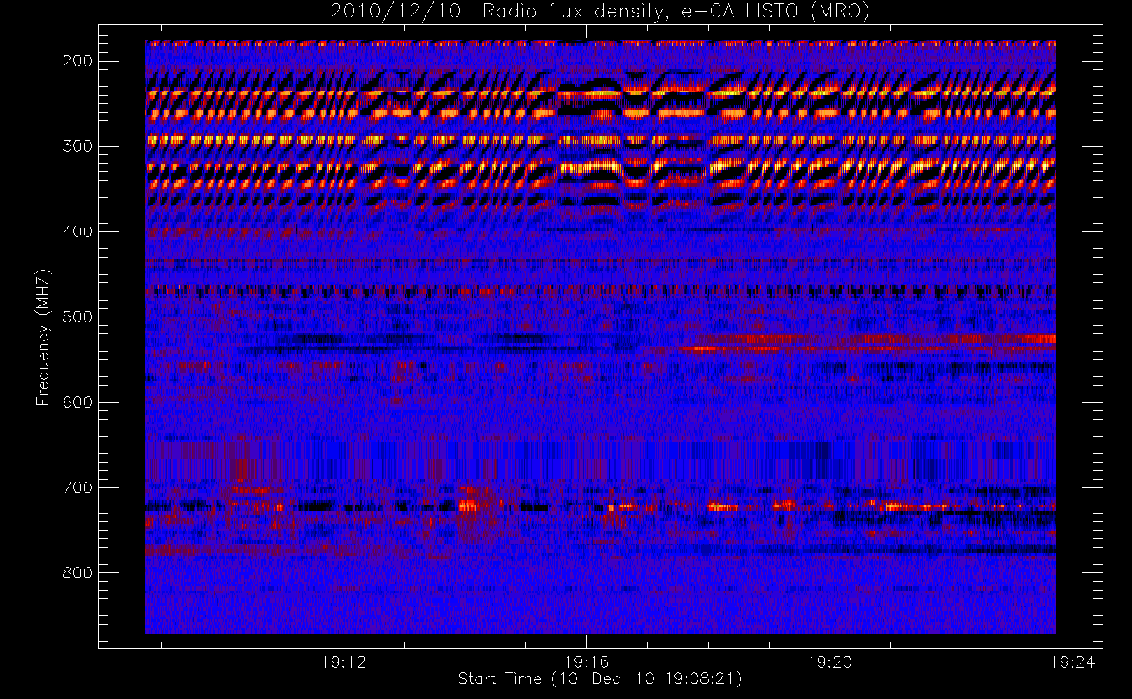Click the 600 frequency tick label
This screenshot has height=699, width=1132.
pos(78,402)
